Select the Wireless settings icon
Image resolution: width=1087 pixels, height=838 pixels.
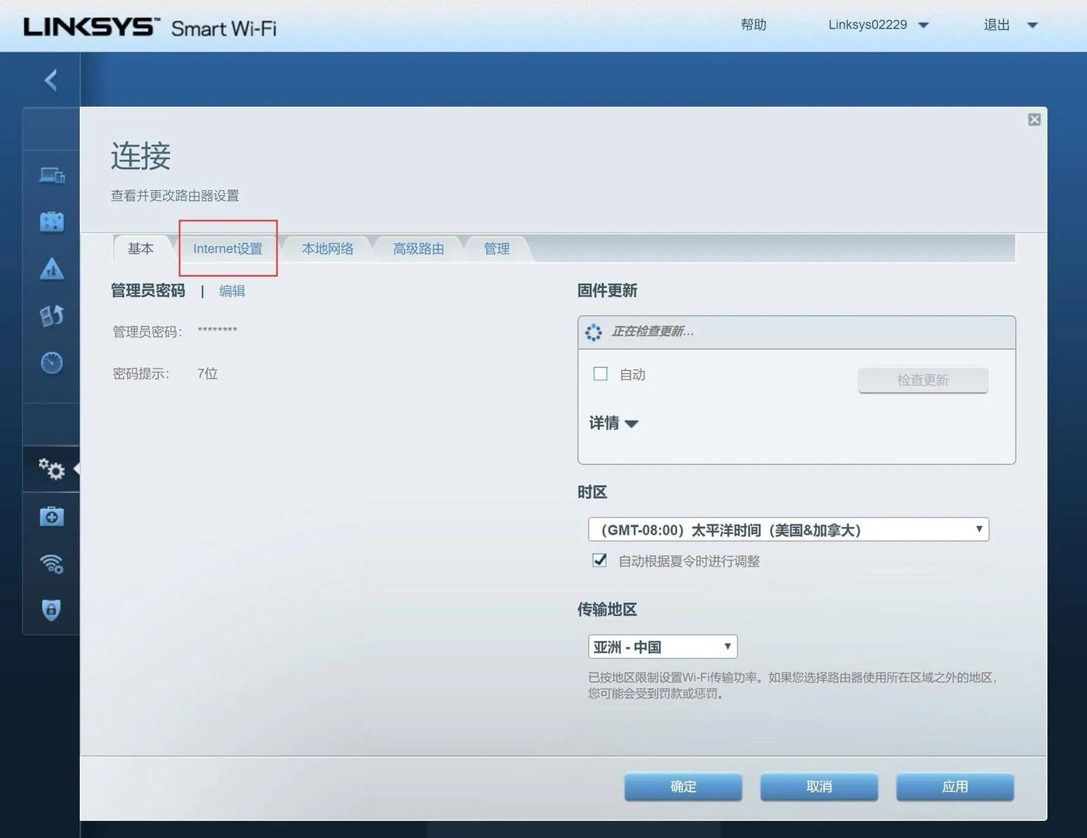click(51, 564)
